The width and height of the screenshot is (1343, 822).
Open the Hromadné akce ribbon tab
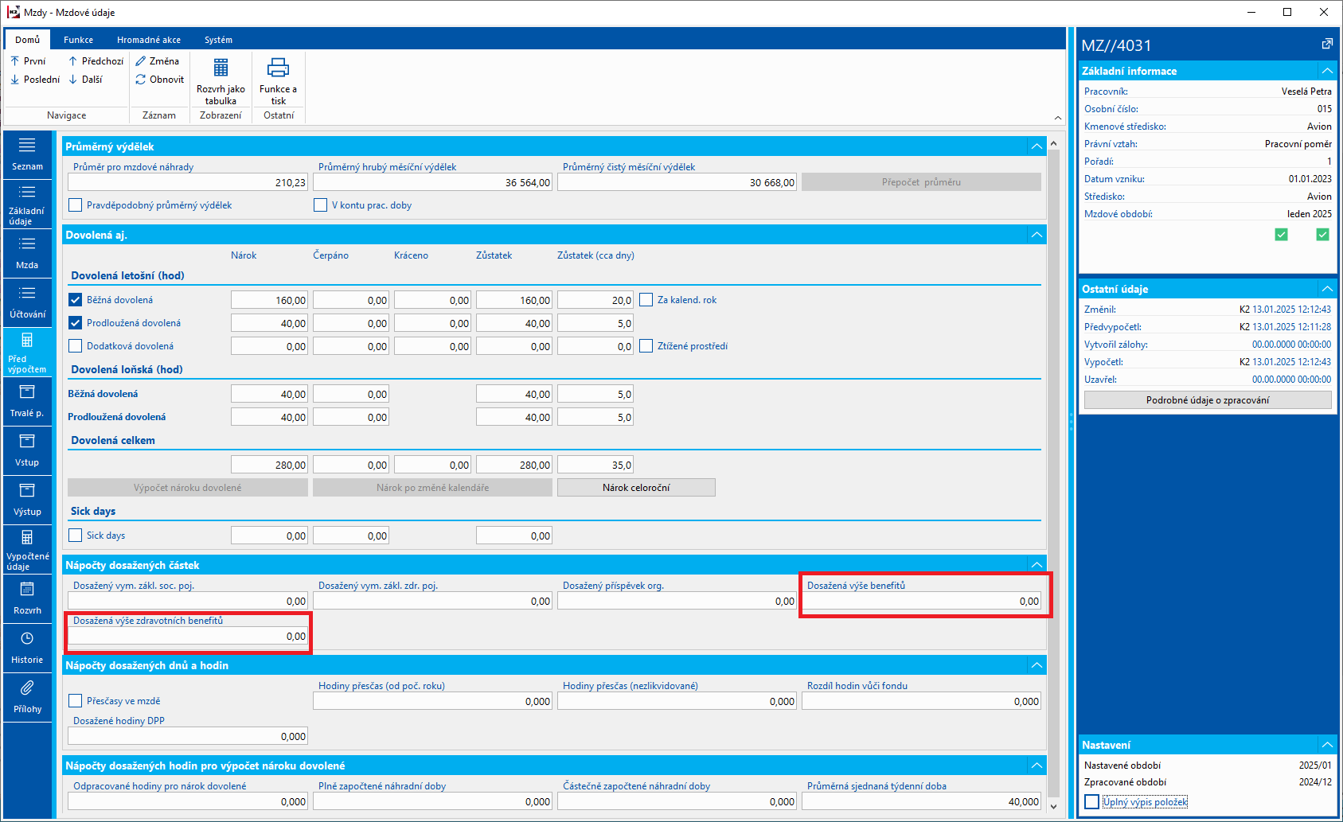(x=149, y=40)
